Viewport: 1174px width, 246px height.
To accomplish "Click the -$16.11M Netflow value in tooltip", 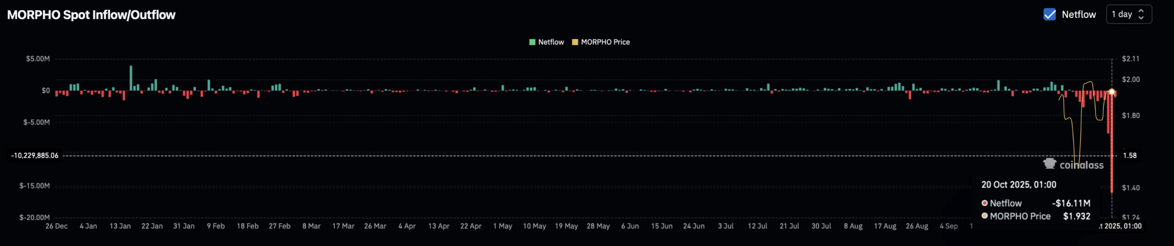I will pyautogui.click(x=1071, y=203).
